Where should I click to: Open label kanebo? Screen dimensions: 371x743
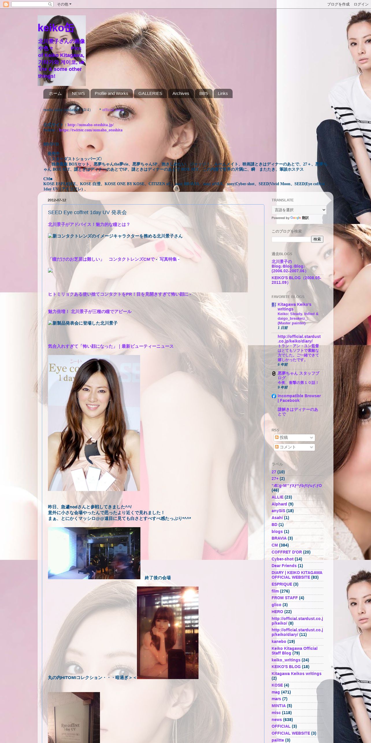pos(279,641)
